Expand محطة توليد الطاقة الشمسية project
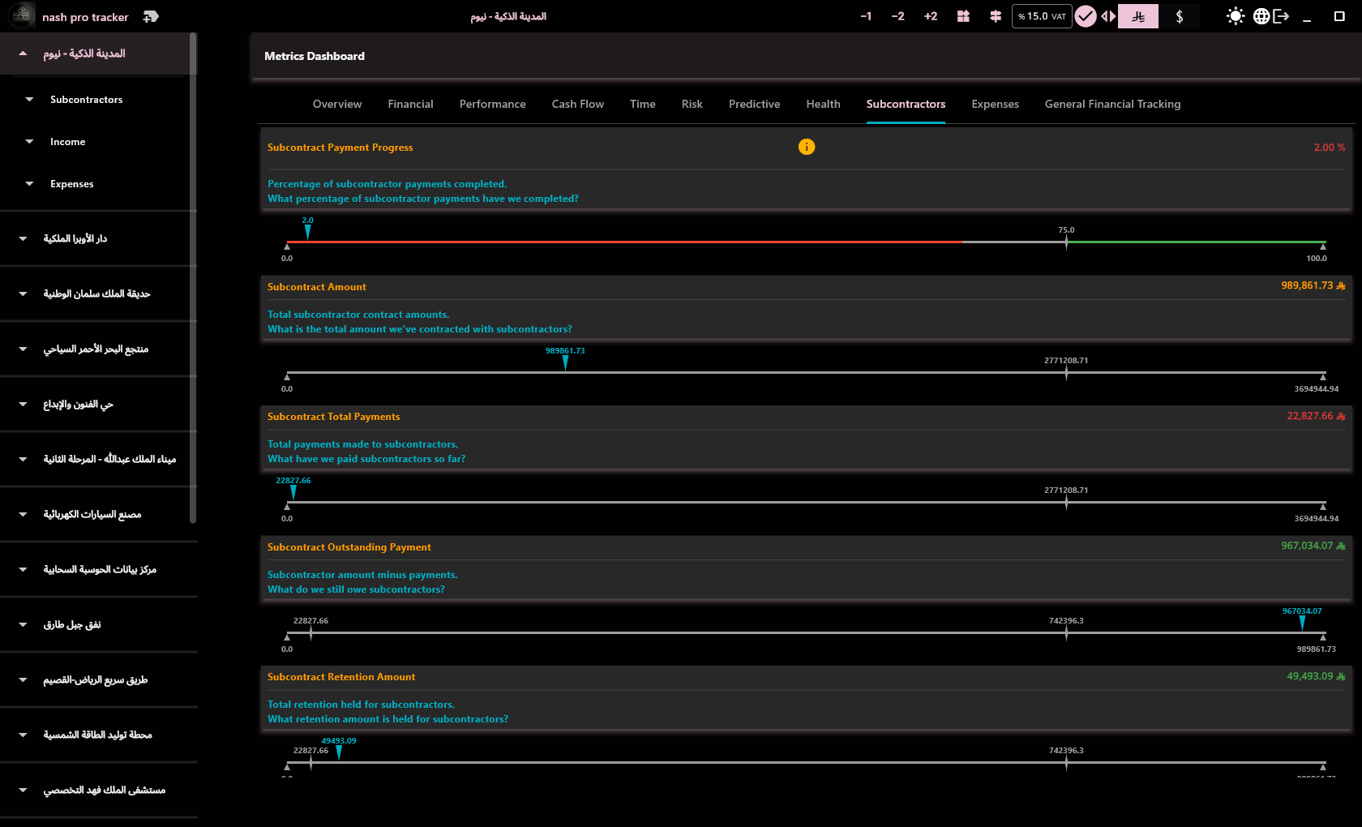1362x827 pixels. coord(23,735)
